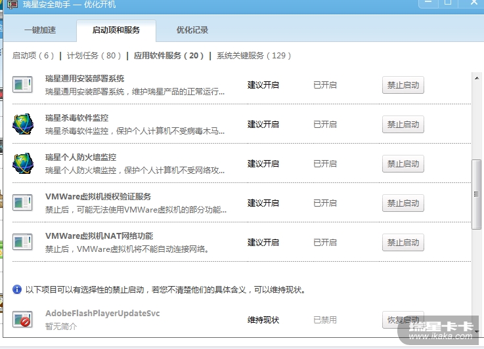
Task: Click the VMWare虚拟机NAT网络功能 icon
Action: tap(22, 242)
